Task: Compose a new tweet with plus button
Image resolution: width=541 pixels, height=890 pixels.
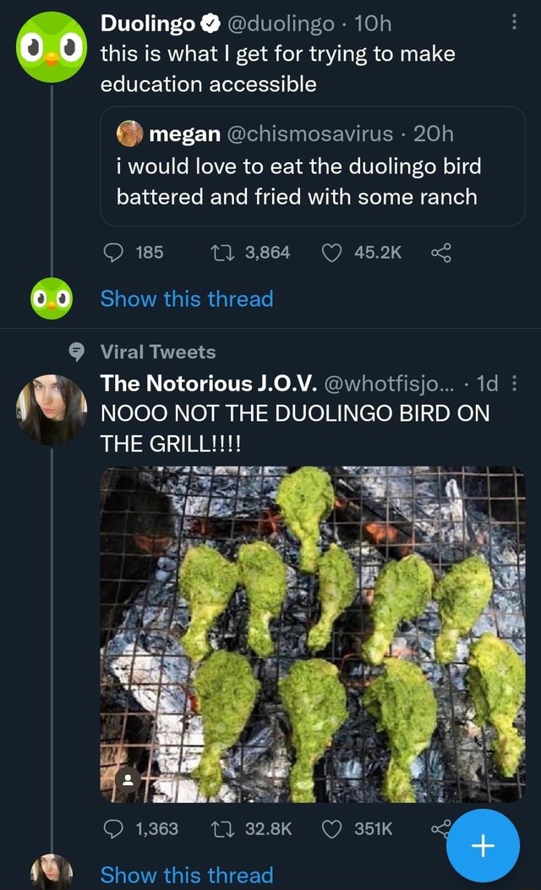Action: coord(483,846)
